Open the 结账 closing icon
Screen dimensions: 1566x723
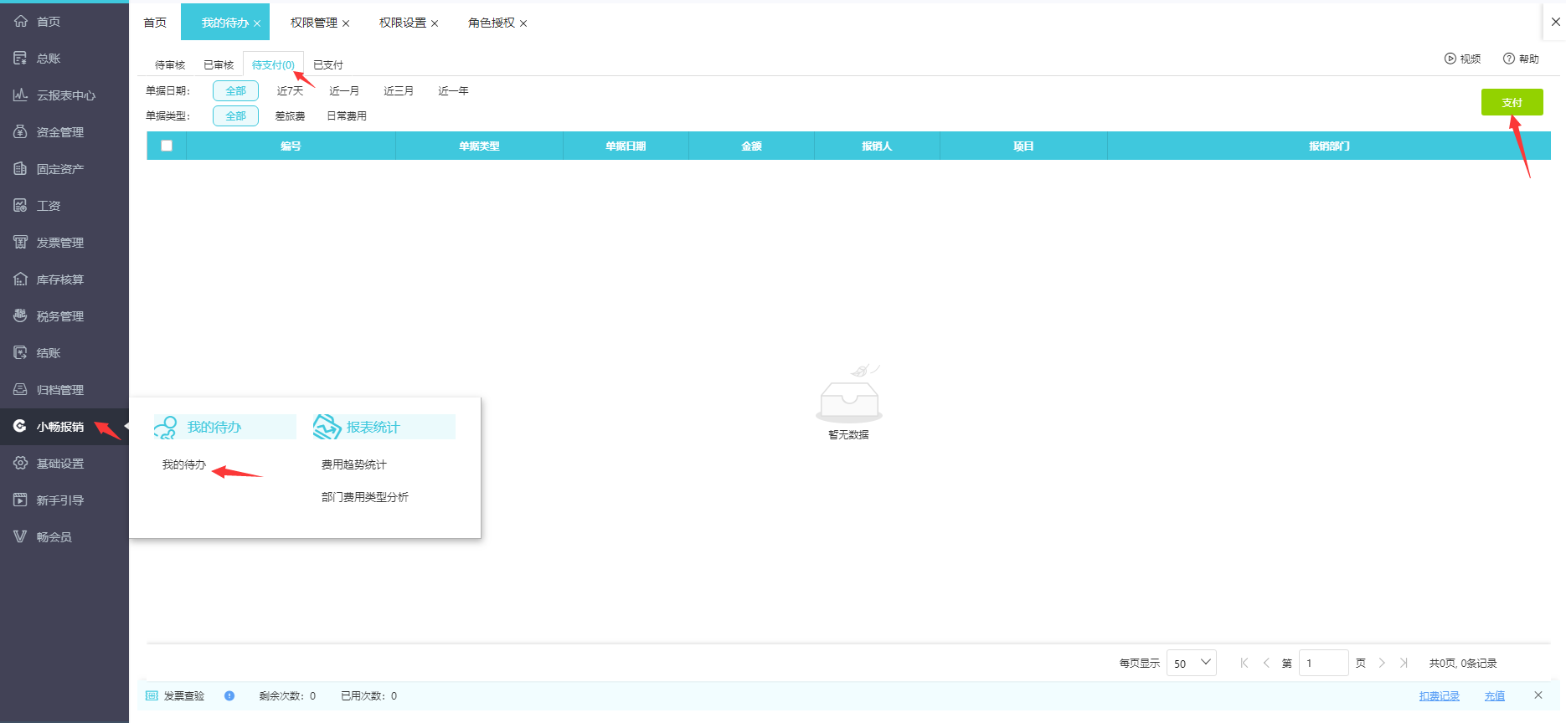click(21, 353)
